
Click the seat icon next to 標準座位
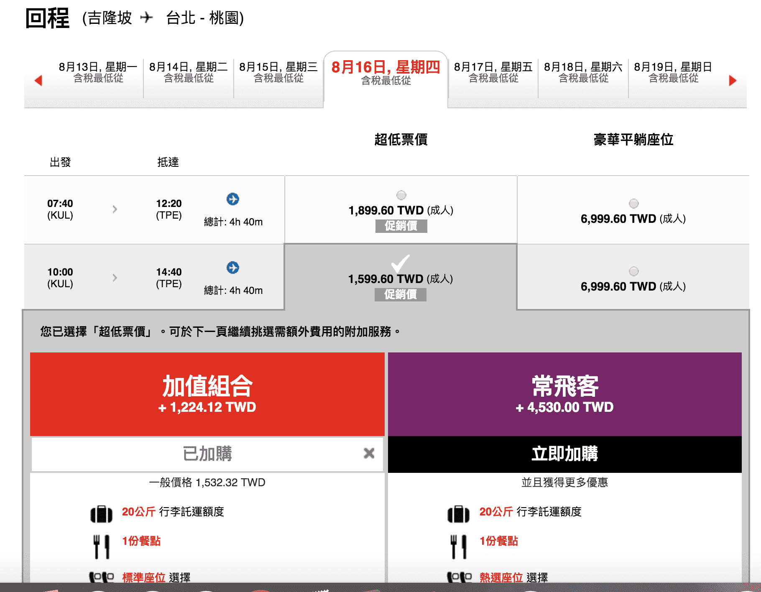pyautogui.click(x=101, y=577)
